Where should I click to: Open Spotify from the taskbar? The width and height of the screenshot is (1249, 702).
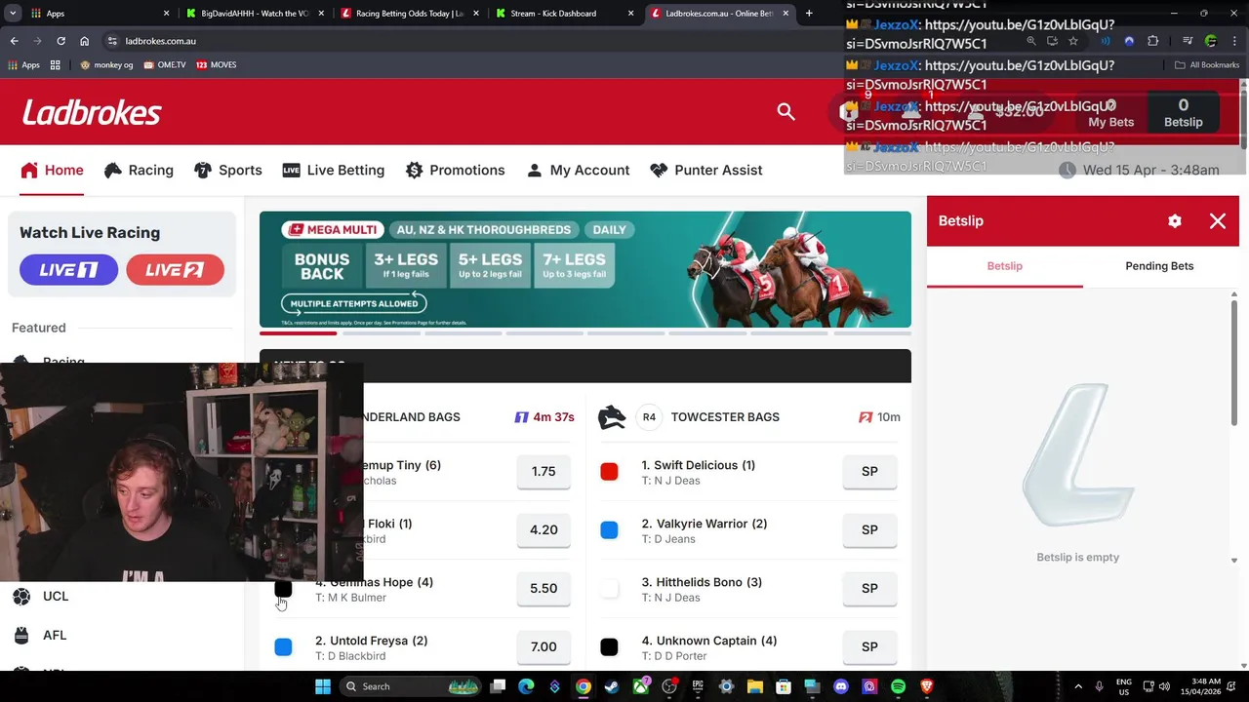[x=898, y=686]
